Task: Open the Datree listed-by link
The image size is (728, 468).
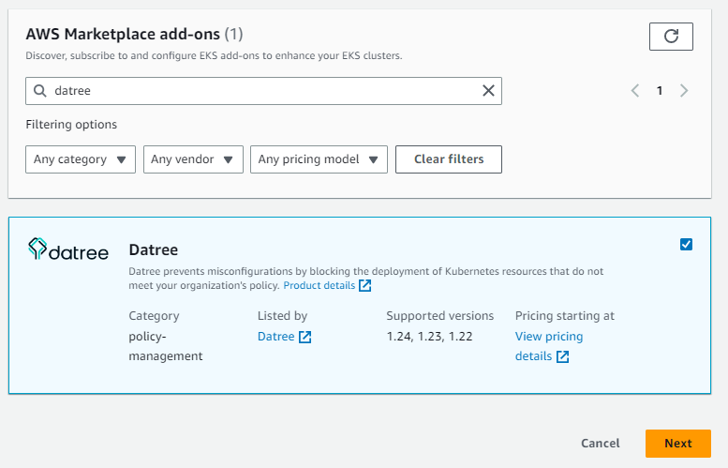Action: (x=275, y=337)
